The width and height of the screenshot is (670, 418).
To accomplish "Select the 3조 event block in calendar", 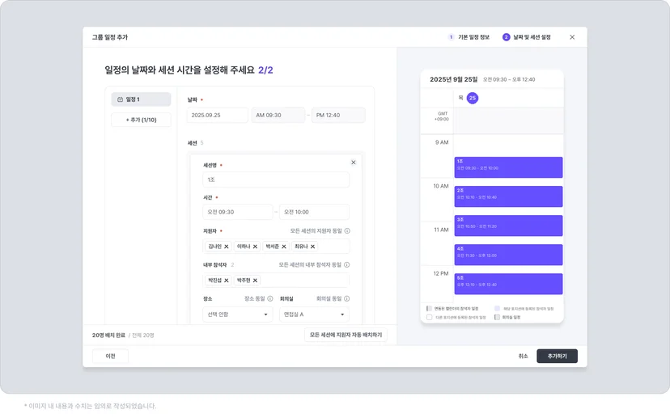I will (508, 226).
